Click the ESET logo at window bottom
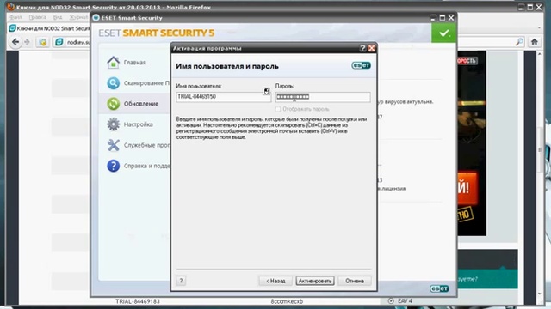 tap(439, 288)
